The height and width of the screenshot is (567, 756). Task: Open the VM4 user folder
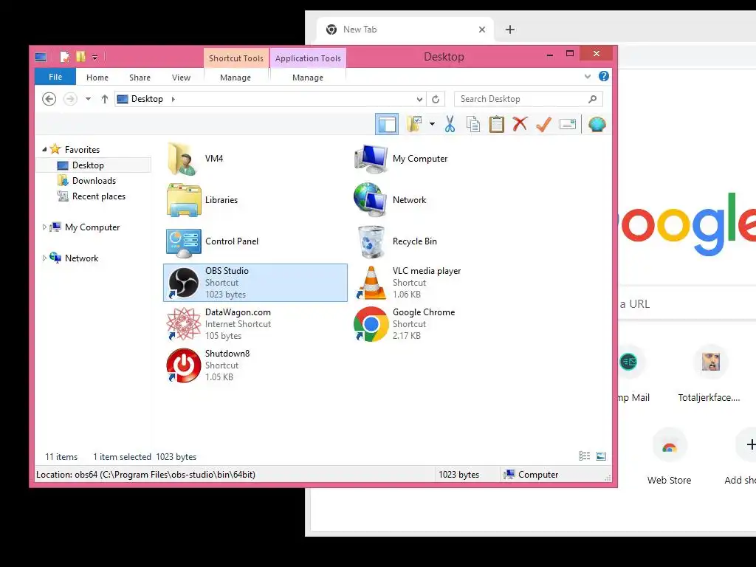tap(183, 159)
